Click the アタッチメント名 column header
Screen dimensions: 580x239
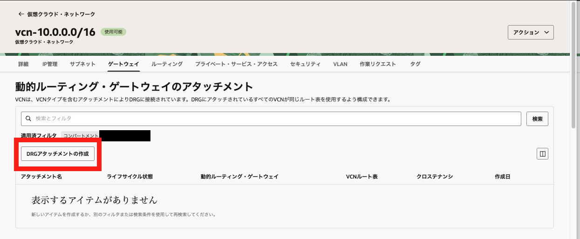coord(41,177)
